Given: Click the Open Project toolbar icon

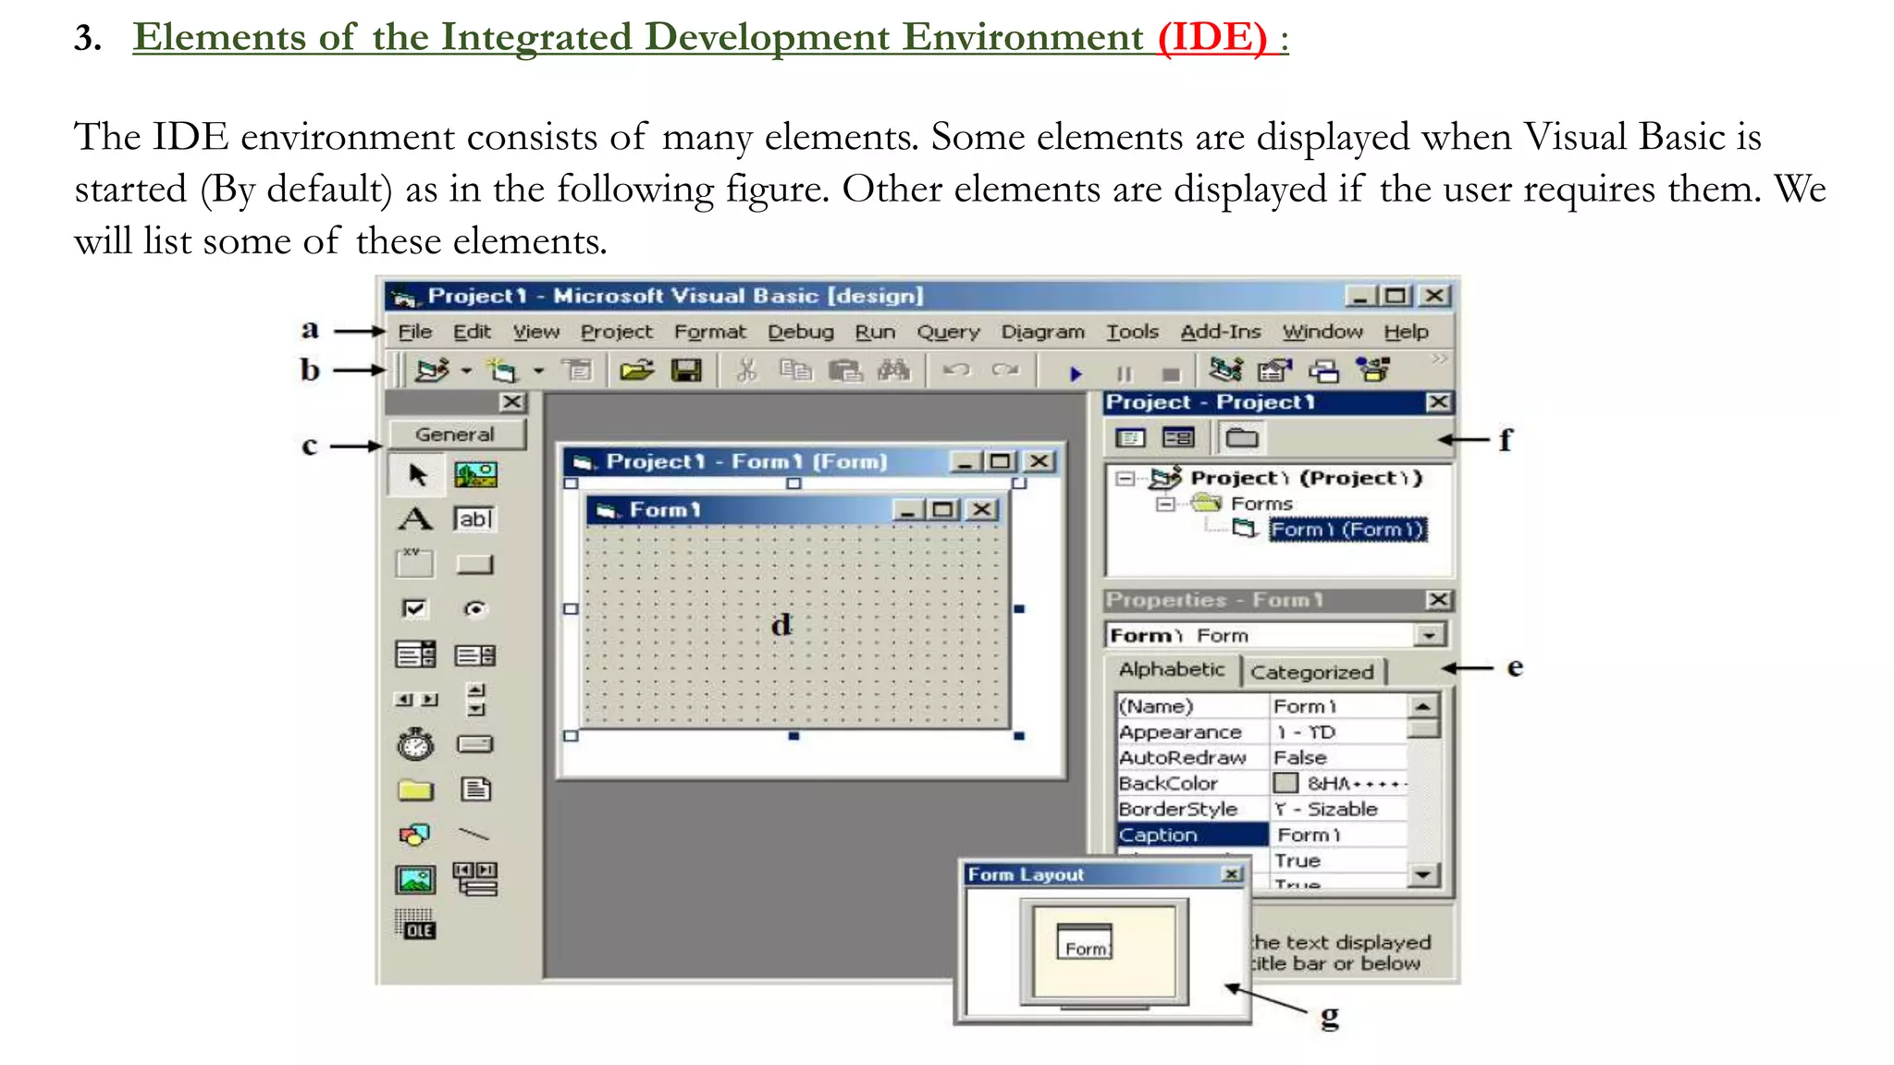Looking at the screenshot, I should 636,372.
